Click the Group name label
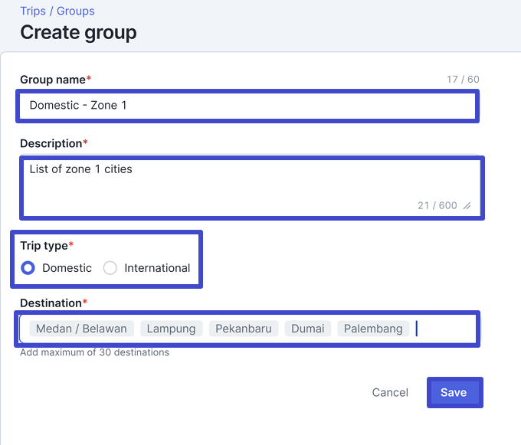Screen dimensions: 521x445 53,80
